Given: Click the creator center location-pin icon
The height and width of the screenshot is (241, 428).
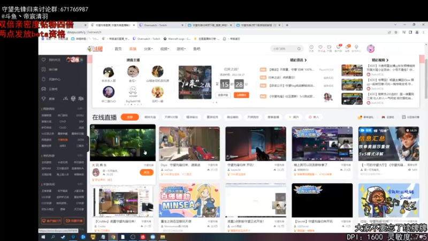Looking at the screenshot, I should 356,47.
